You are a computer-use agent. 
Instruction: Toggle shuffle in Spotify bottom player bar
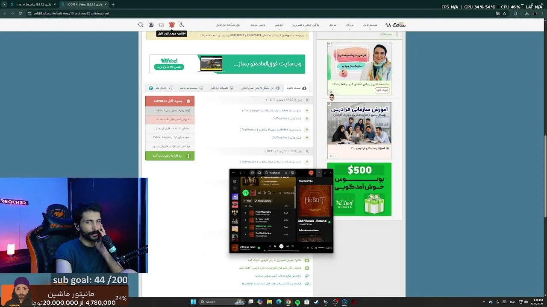coord(270,246)
